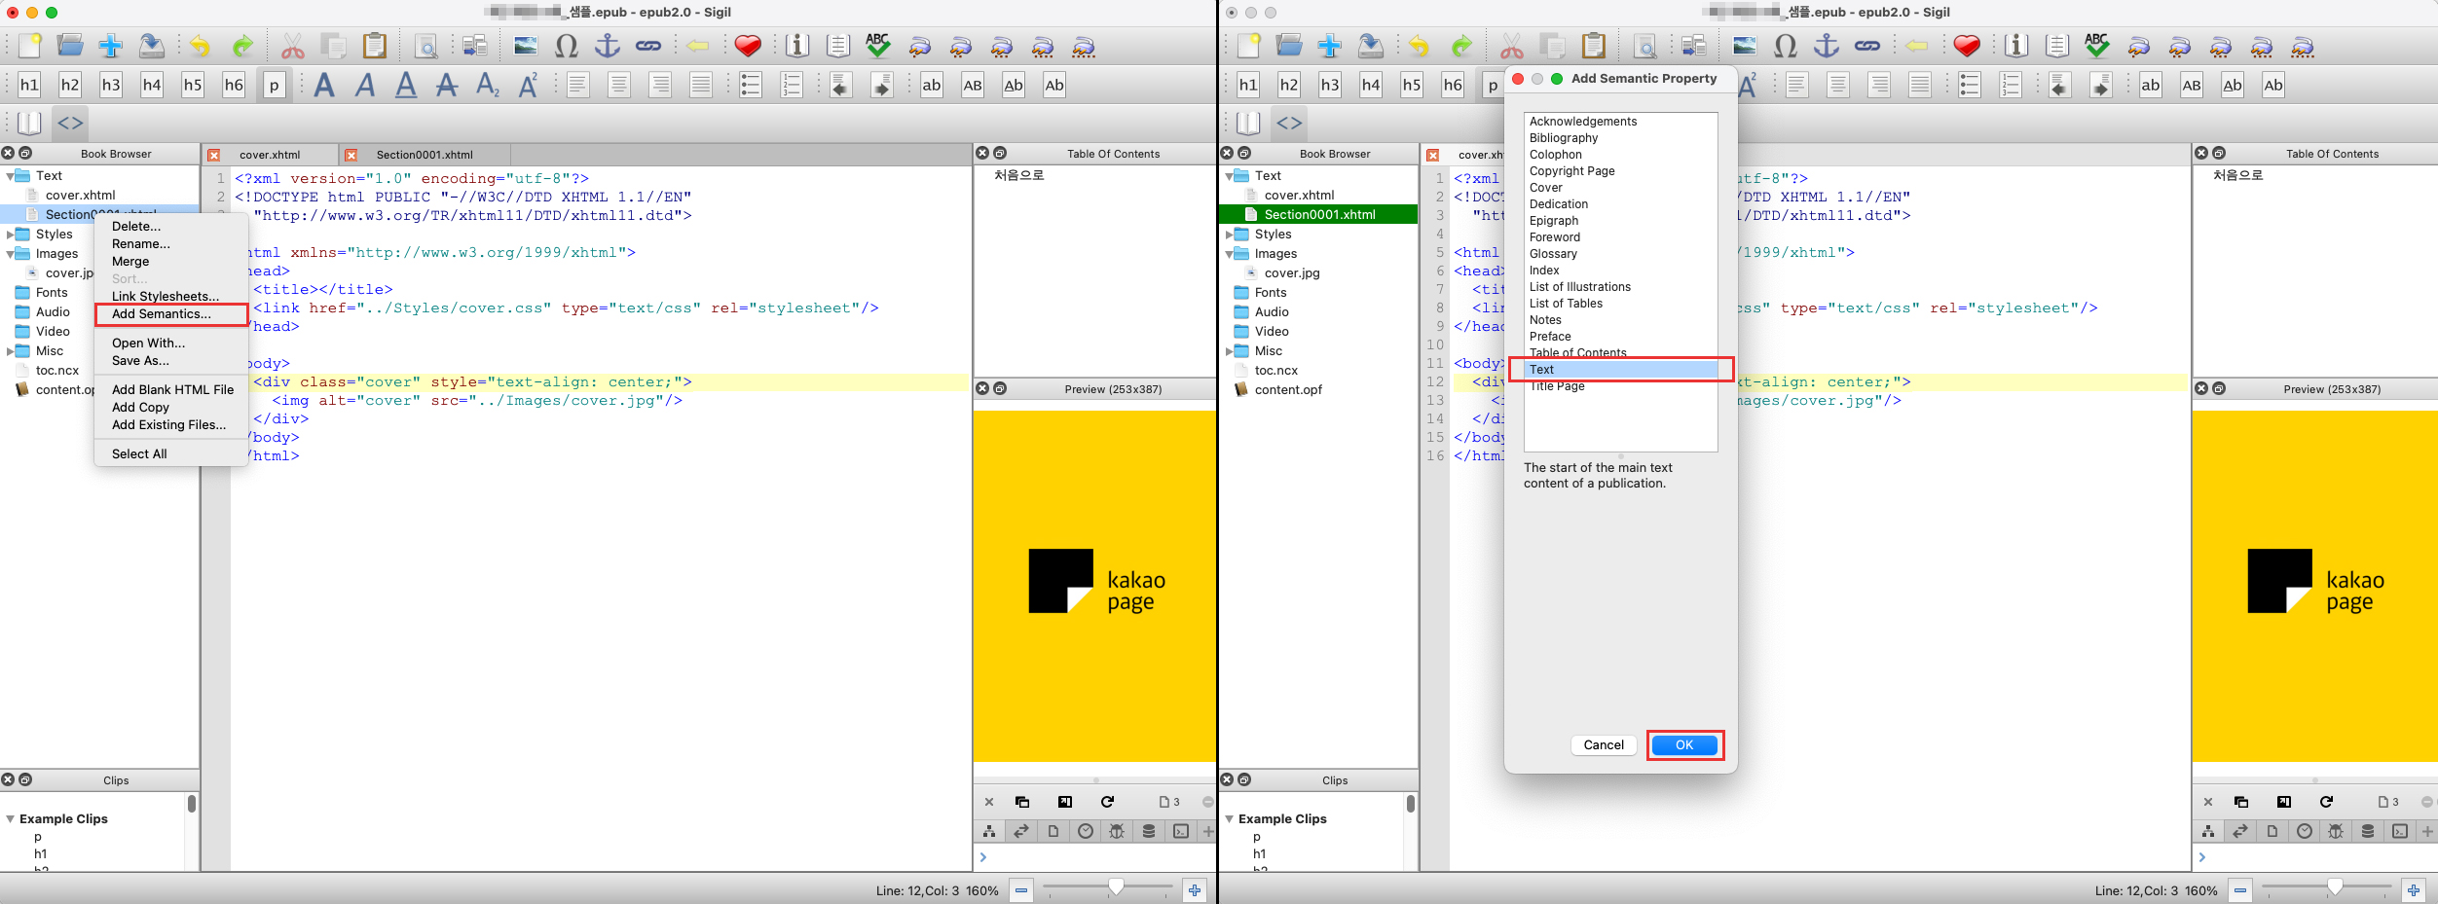The image size is (2438, 904).
Task: Choose Link Stylesheets... from context menu
Action: 170,297
